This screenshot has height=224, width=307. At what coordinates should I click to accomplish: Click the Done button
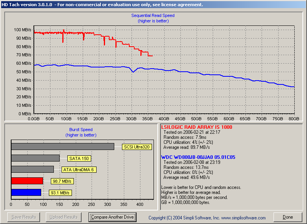click(x=288, y=217)
